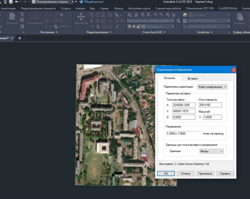Image resolution: width=250 pixels, height=199 pixels.
Task: Open the Вывод ribbon tab
Action: [119, 8]
